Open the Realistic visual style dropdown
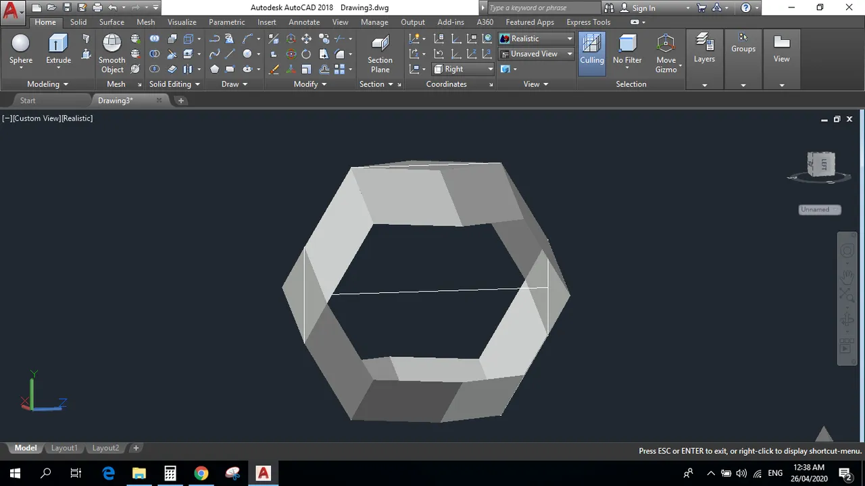The height and width of the screenshot is (486, 865). (536, 38)
